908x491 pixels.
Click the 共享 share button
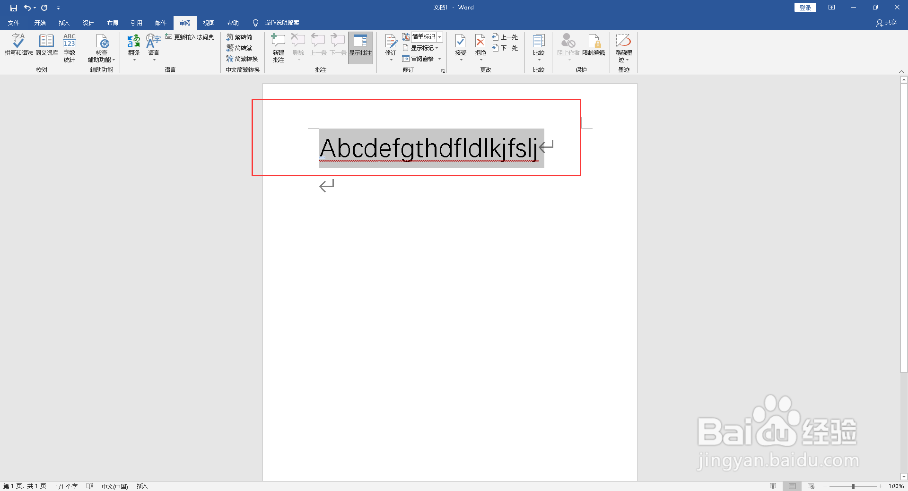pyautogui.click(x=887, y=23)
